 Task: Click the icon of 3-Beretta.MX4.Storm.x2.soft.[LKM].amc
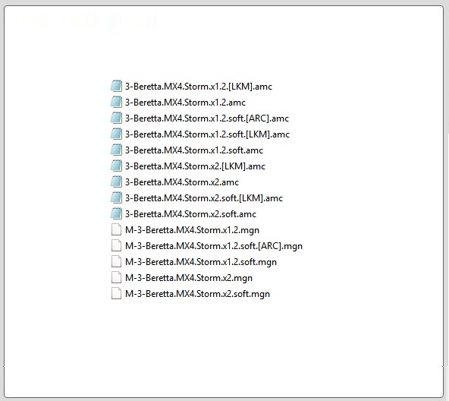pos(116,197)
